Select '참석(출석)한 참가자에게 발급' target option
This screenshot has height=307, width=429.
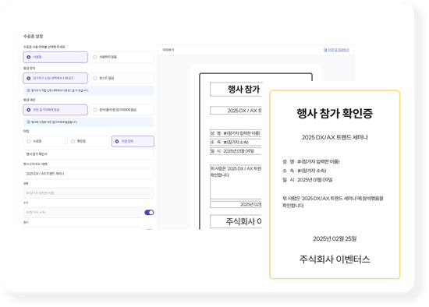click(x=122, y=110)
